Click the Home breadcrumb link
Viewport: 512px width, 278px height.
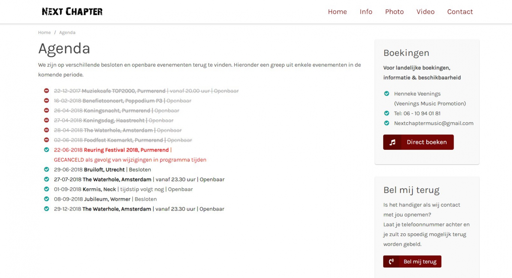tap(44, 33)
